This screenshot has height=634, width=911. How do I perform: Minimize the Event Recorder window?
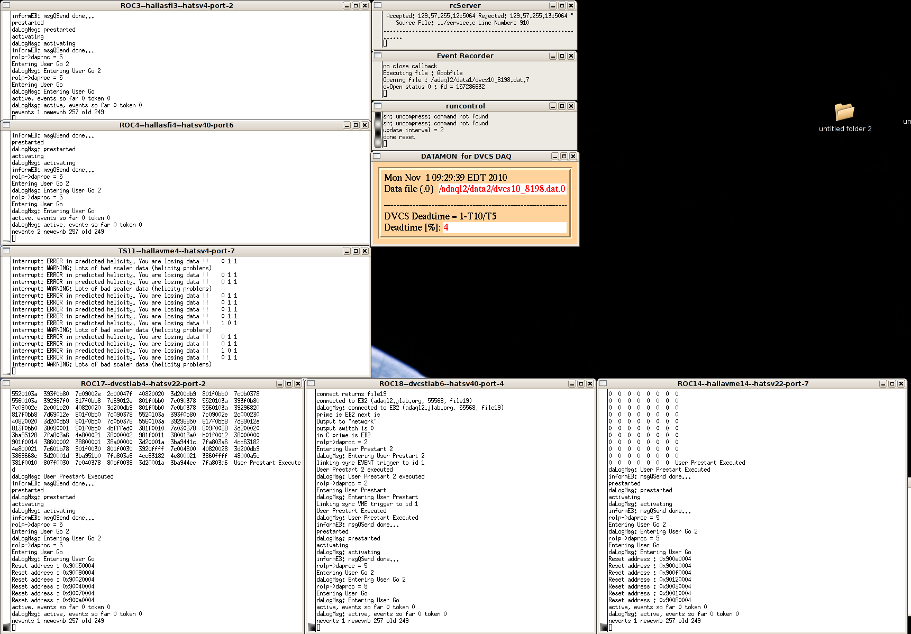(553, 56)
